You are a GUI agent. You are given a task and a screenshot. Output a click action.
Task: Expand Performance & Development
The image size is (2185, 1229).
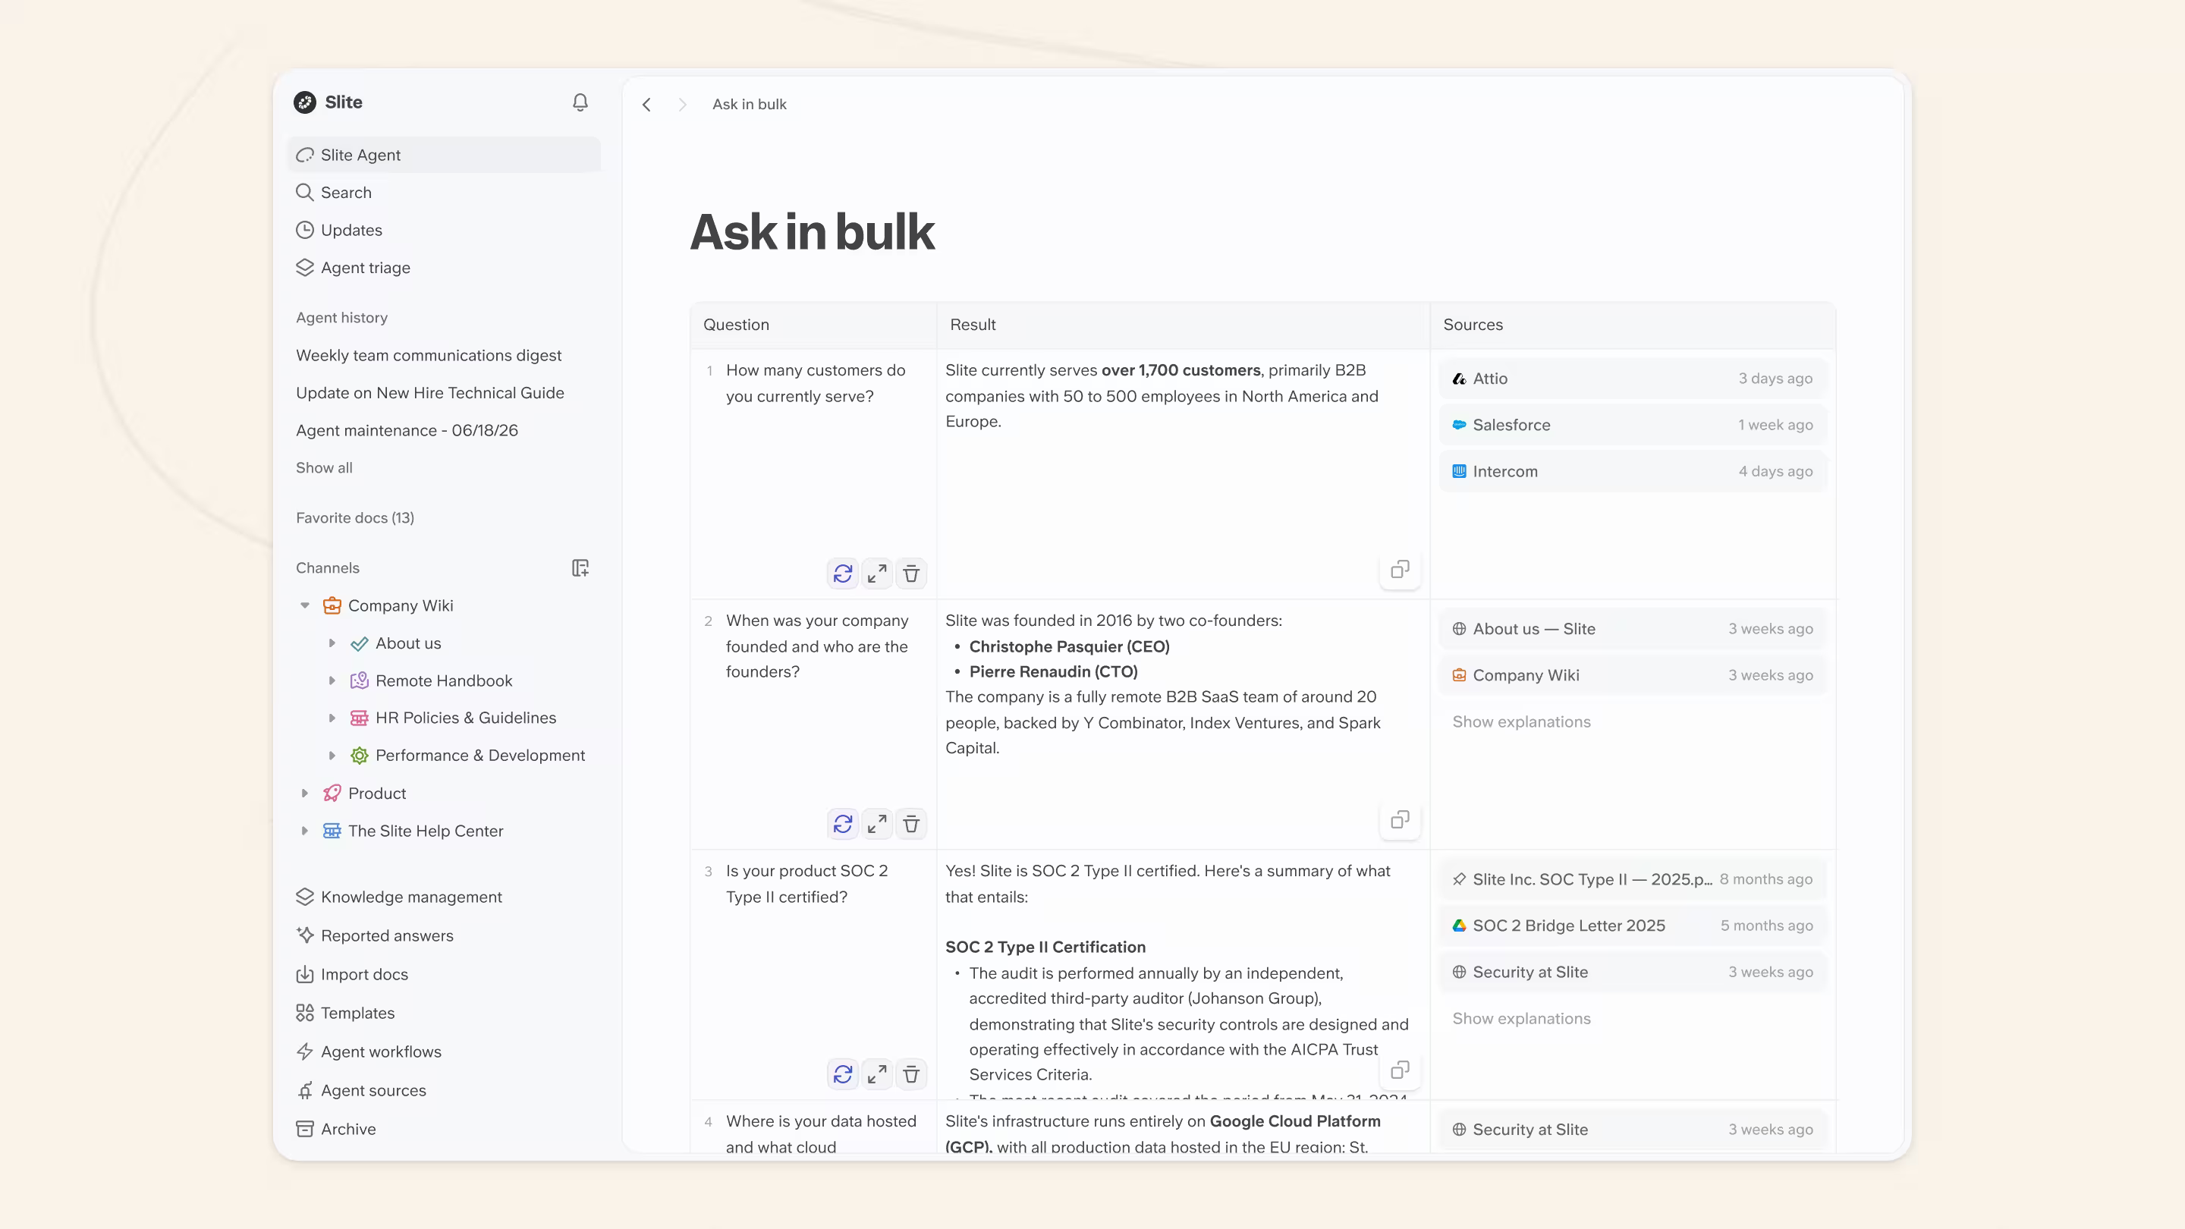pyautogui.click(x=332, y=756)
